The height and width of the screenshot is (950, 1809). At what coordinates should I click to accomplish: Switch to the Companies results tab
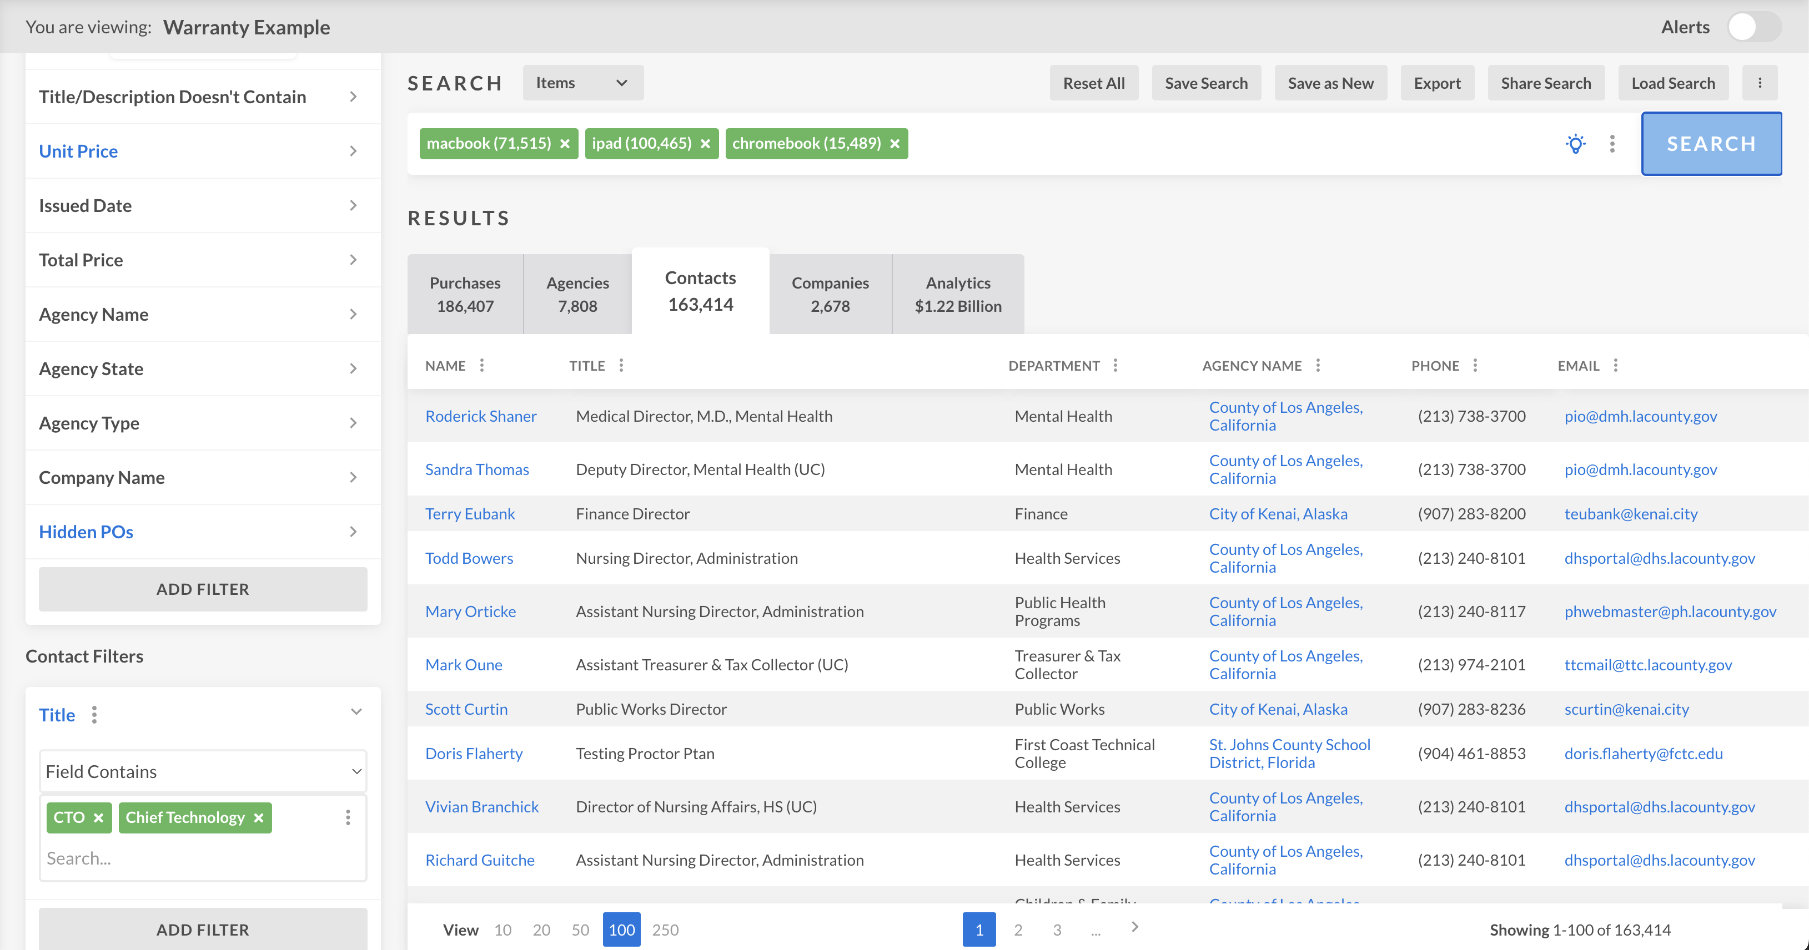pos(830,294)
